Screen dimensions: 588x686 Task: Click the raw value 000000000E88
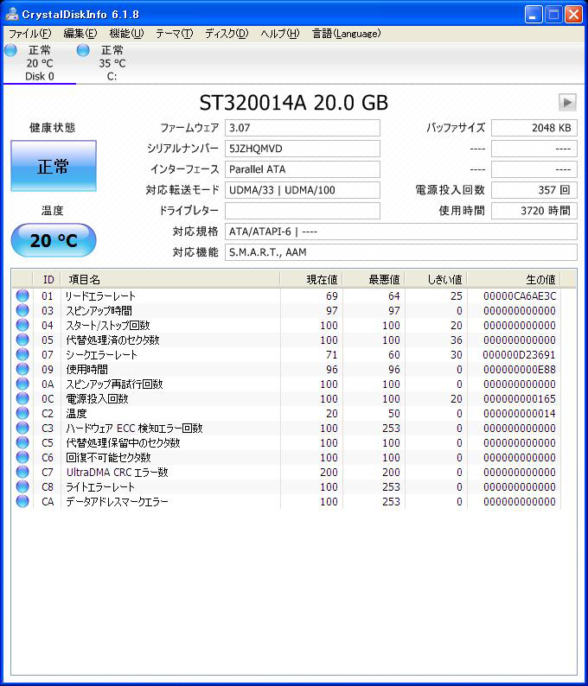520,370
